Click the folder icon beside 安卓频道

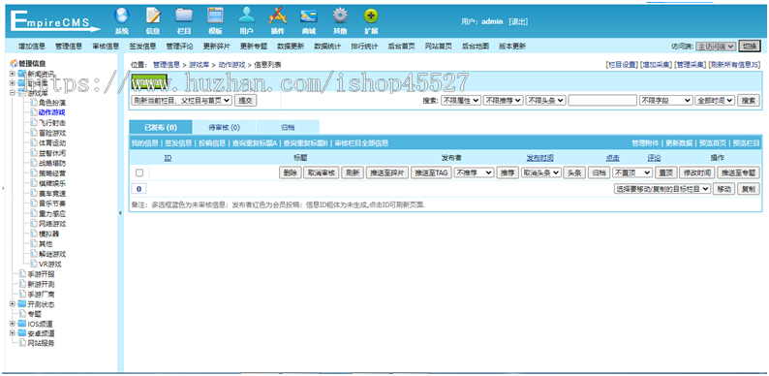tap(22, 333)
